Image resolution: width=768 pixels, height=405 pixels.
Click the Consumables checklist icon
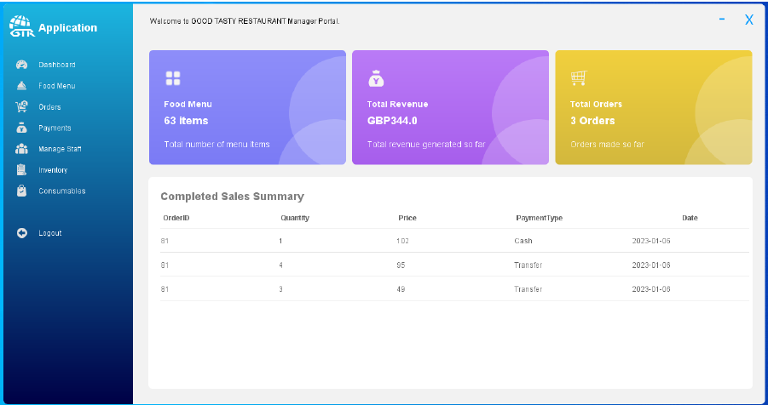pos(22,191)
